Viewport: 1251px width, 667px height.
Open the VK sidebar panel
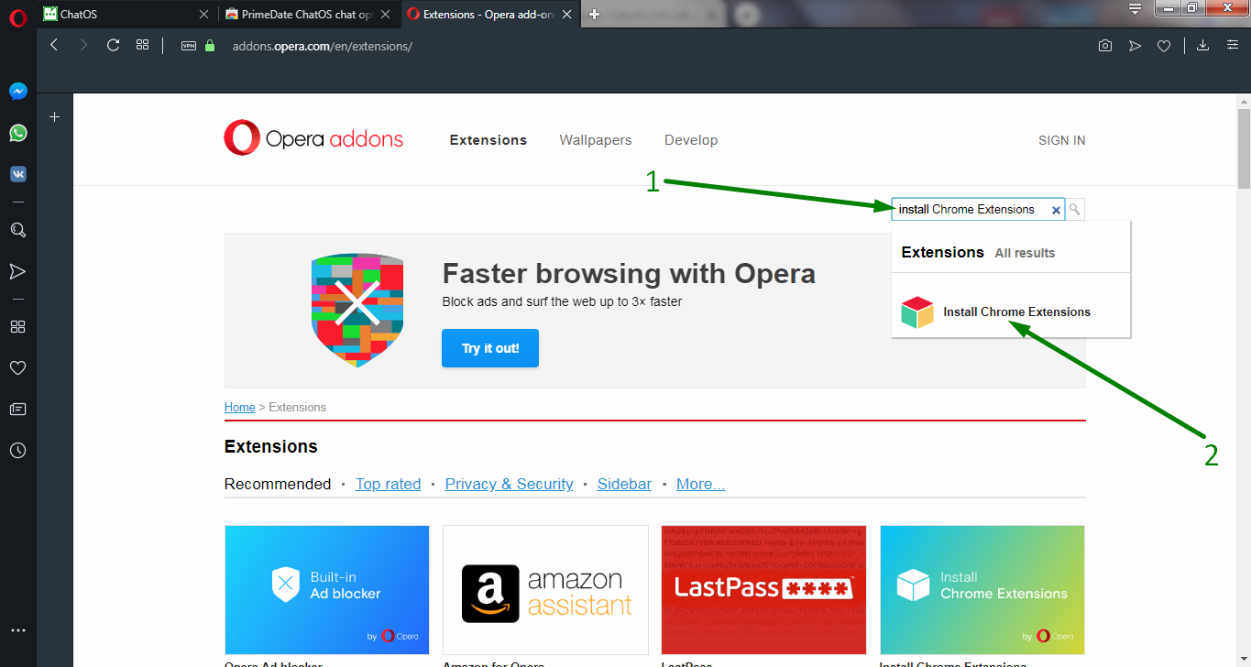17,174
